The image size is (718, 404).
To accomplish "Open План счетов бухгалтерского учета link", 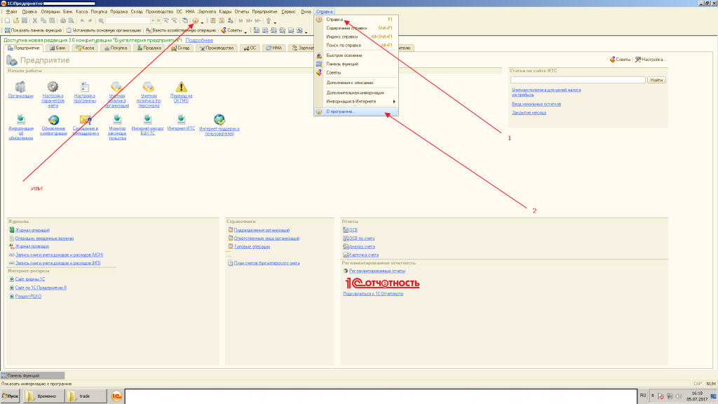I will click(267, 264).
